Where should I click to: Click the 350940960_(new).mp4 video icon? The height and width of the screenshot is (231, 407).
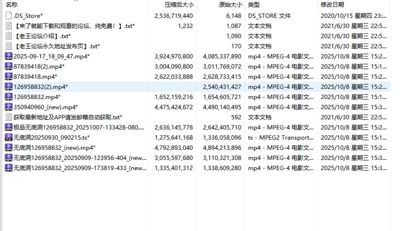[8, 107]
